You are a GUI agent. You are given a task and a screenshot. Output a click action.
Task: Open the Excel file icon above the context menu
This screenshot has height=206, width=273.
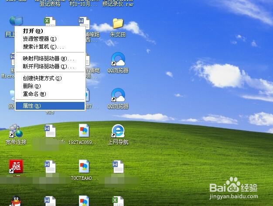[x=50, y=21]
